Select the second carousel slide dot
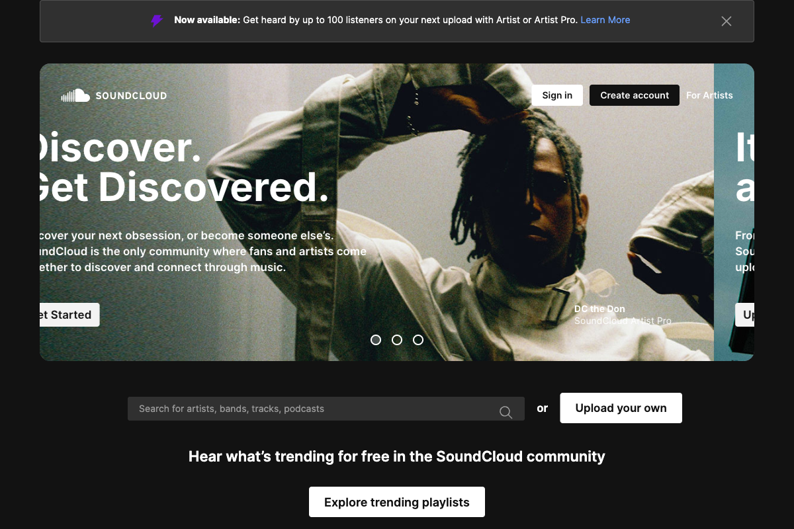This screenshot has width=794, height=529. tap(397, 340)
